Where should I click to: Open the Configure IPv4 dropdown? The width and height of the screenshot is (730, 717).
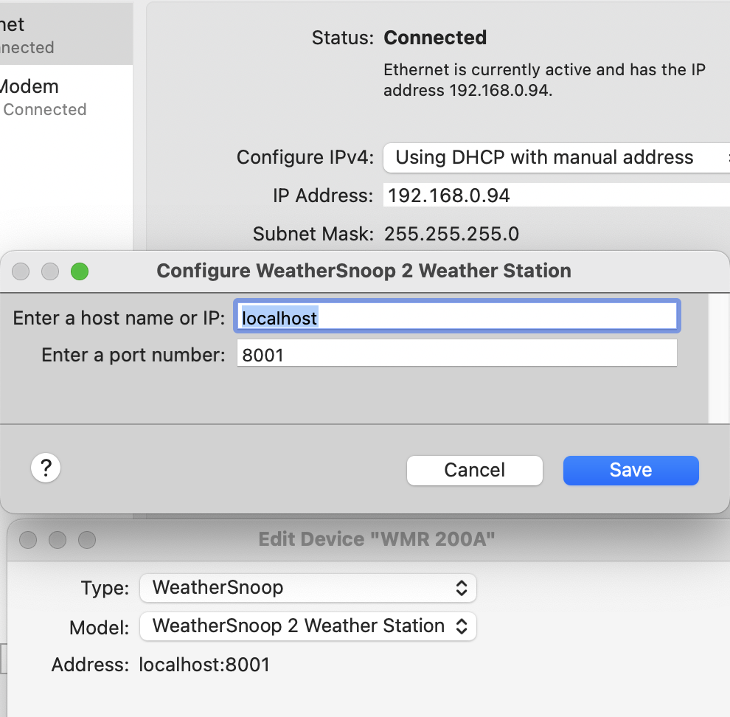tap(556, 157)
